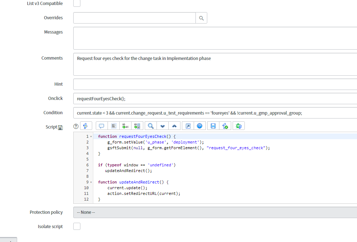Click the 'undefined' string on line 6

tap(160, 165)
